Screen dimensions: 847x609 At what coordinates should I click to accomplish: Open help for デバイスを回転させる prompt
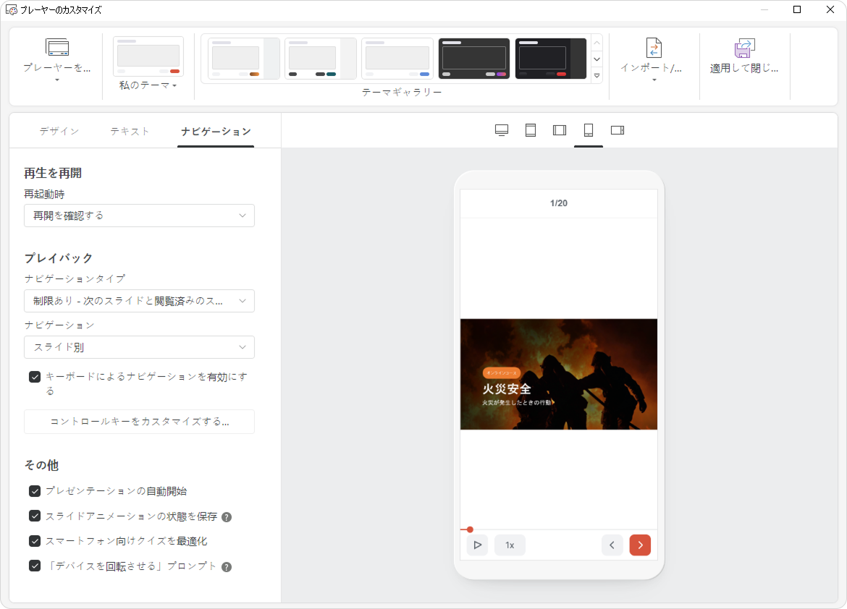pos(227,567)
